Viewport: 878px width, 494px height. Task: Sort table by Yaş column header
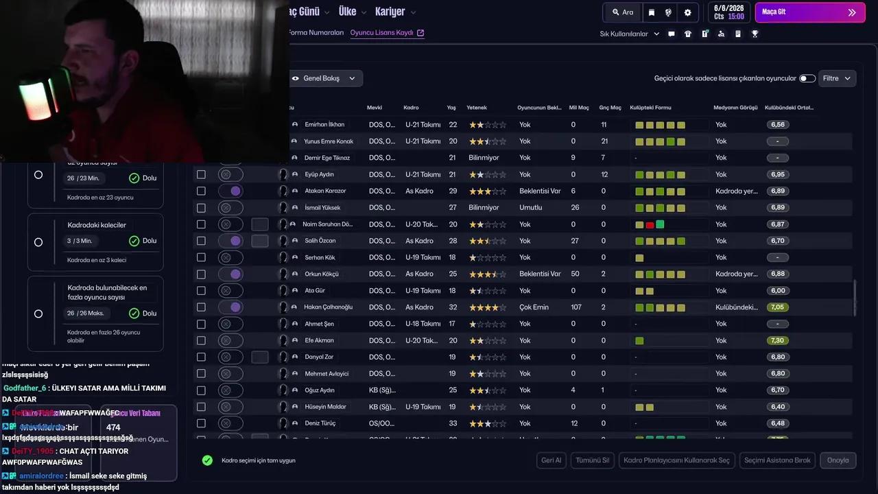[451, 108]
